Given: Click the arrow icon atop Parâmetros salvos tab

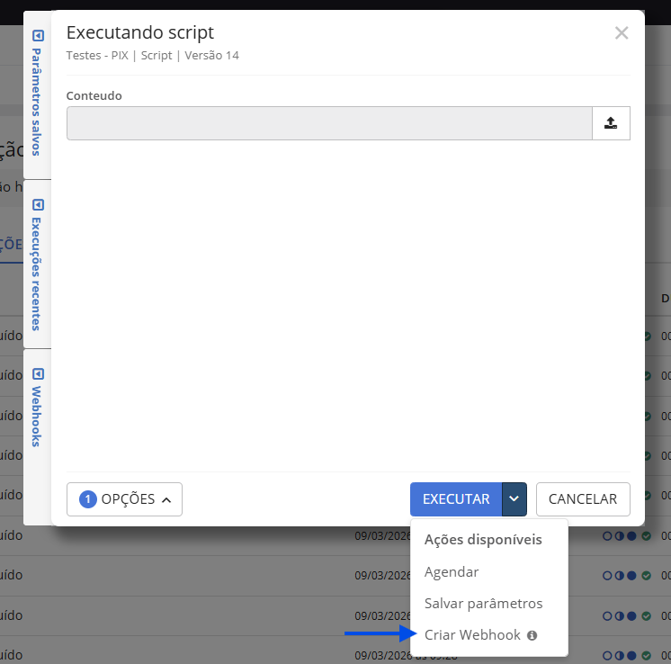Looking at the screenshot, I should point(38,36).
